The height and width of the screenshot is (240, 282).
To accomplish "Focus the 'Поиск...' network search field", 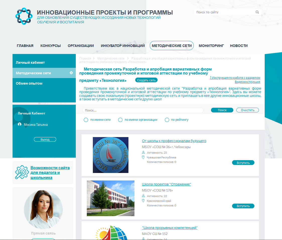I will click(143, 110).
